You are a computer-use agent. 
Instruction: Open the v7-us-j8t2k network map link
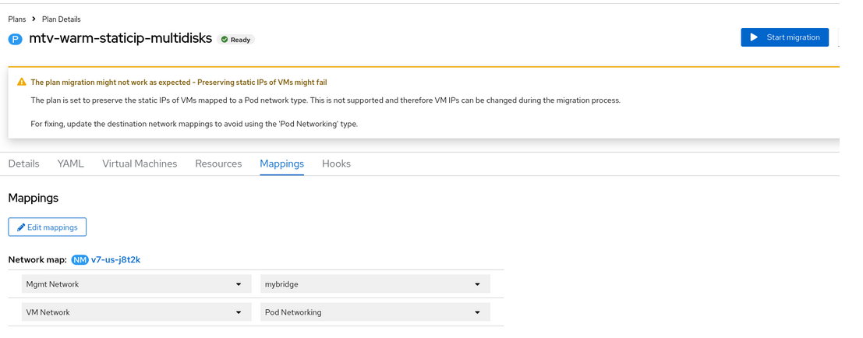click(x=115, y=259)
